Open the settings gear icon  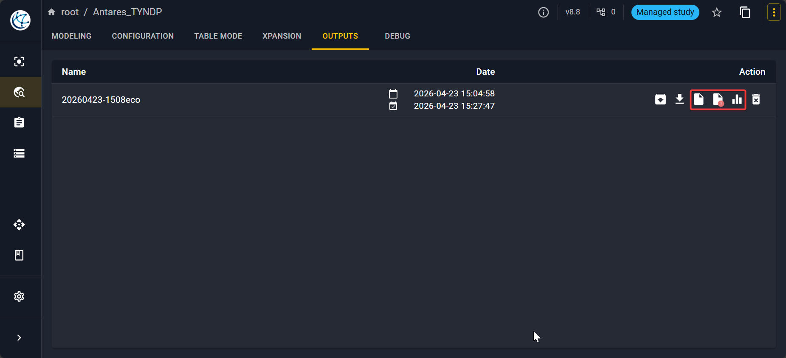point(19,296)
